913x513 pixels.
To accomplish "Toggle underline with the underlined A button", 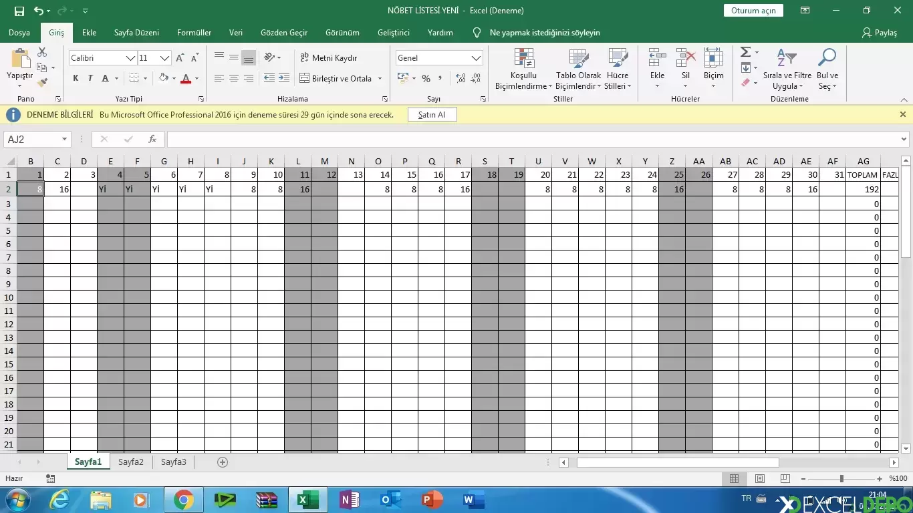I will [x=105, y=78].
